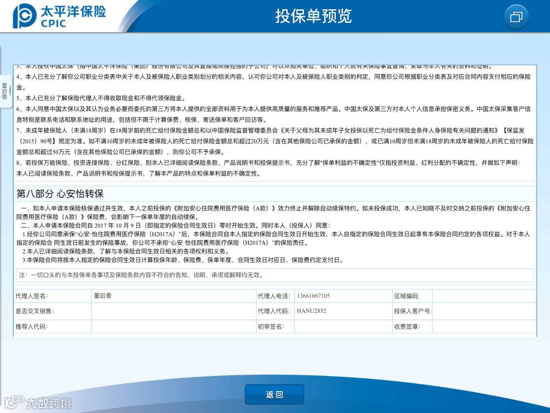Click the 初审签名 label
Viewport: 550px width, 413px height.
point(271,326)
